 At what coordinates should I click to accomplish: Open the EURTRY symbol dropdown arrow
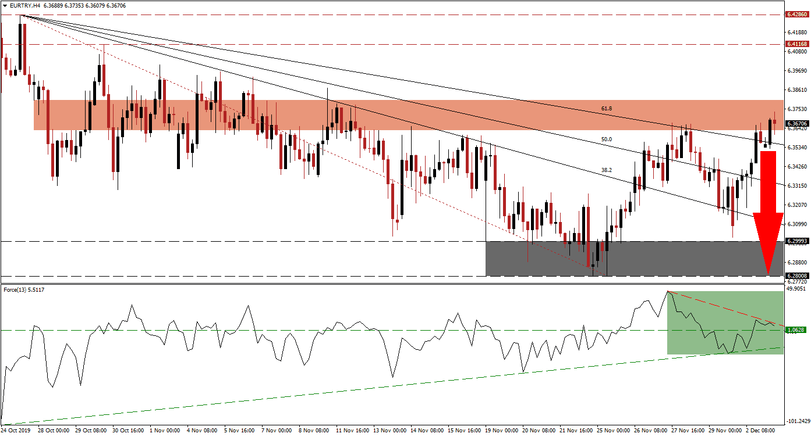[x=6, y=5]
